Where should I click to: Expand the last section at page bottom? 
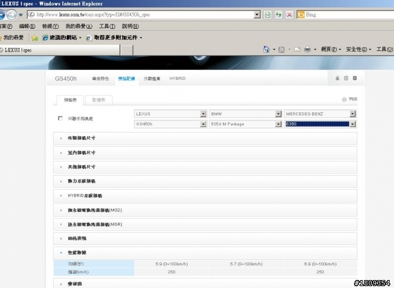point(205,284)
